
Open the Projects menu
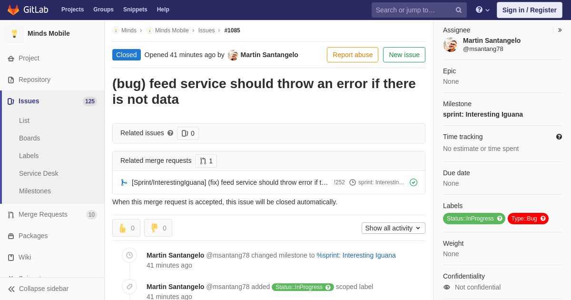73,10
